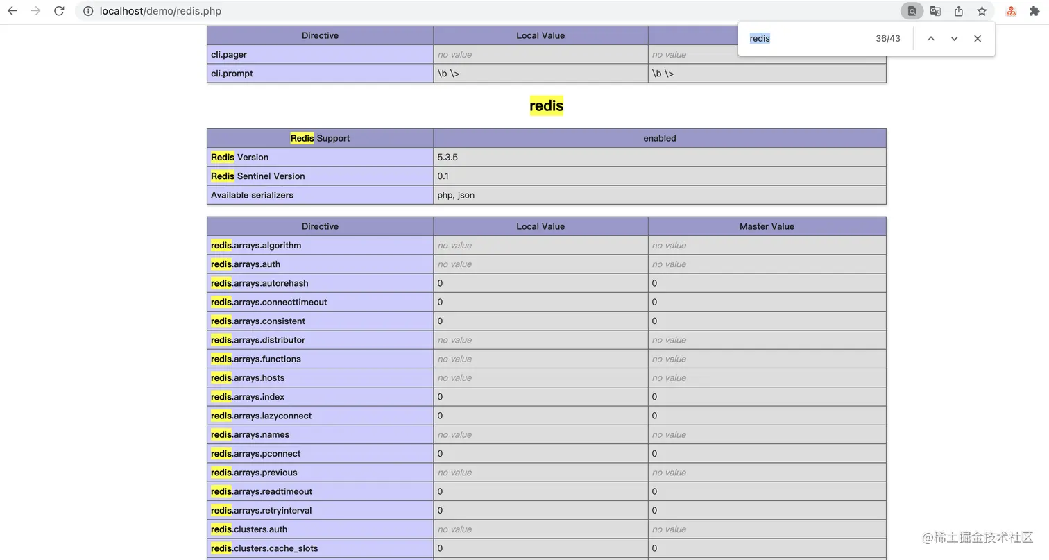Click the cli.prompt directive
Image resolution: width=1049 pixels, height=560 pixels.
[x=232, y=73]
